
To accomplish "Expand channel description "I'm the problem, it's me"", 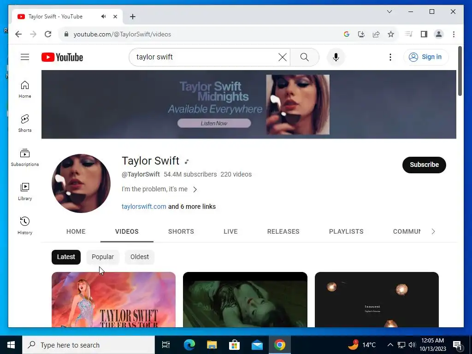I will 159,189.
